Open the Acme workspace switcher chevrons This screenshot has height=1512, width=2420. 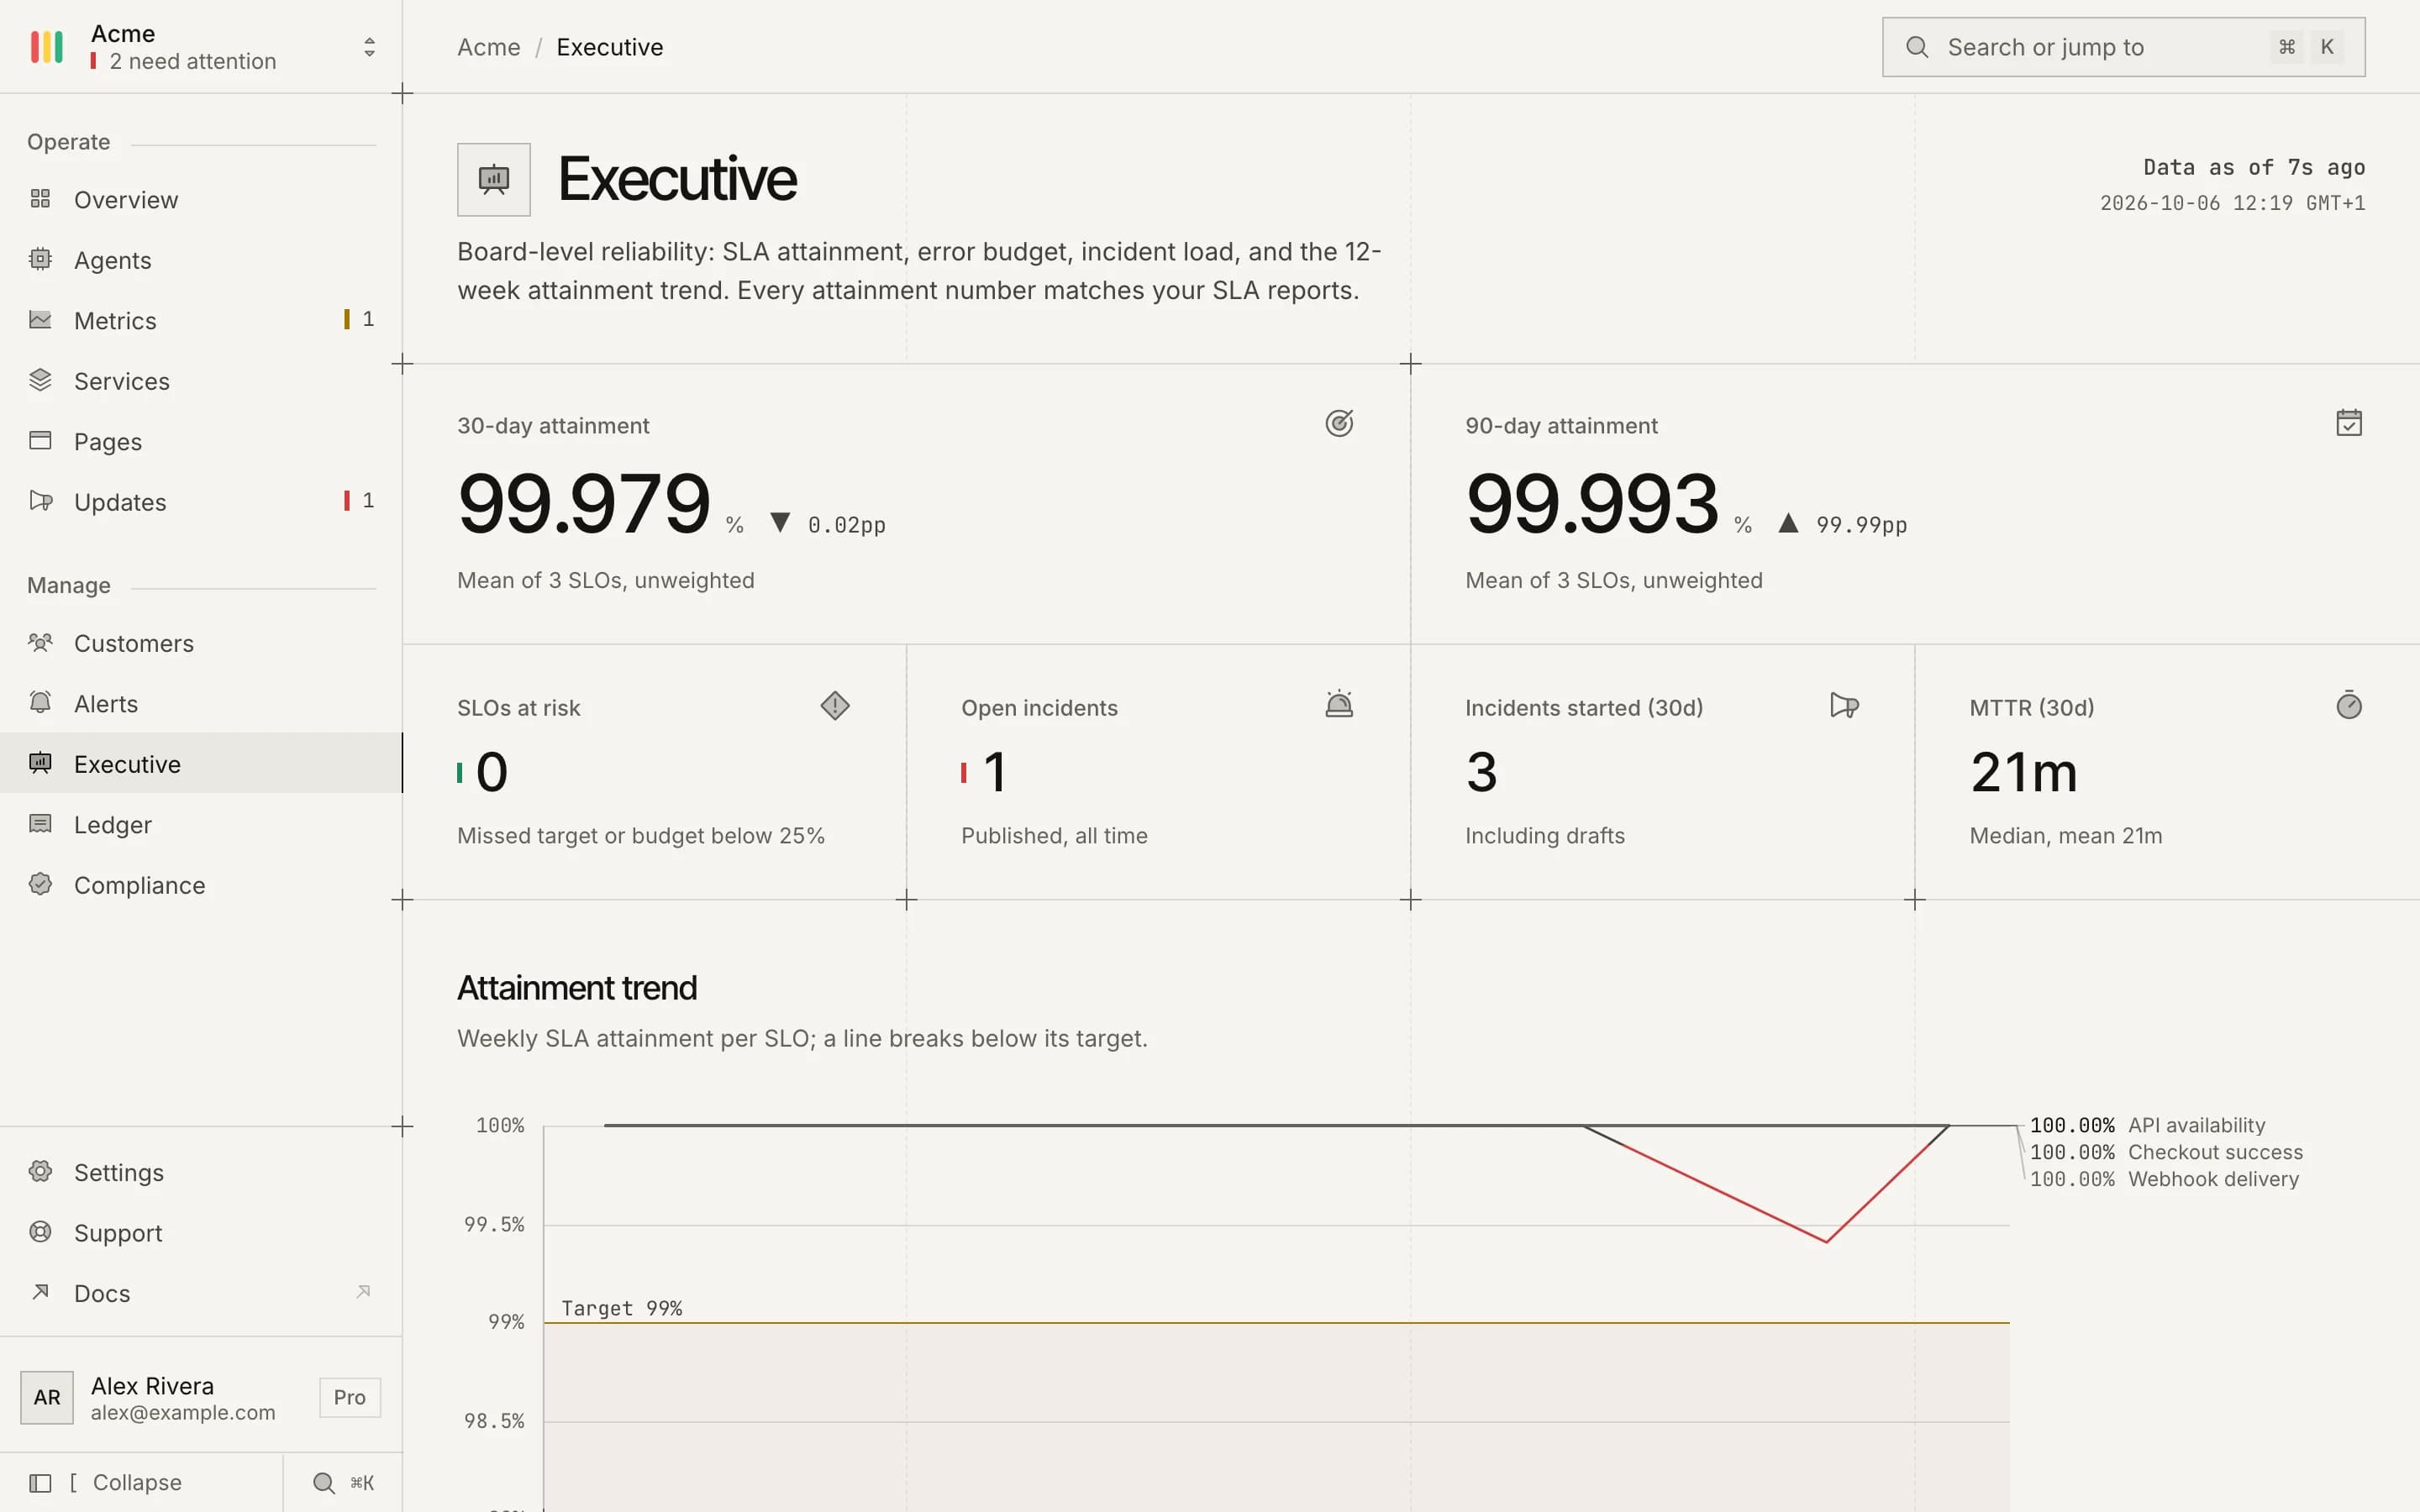[369, 47]
